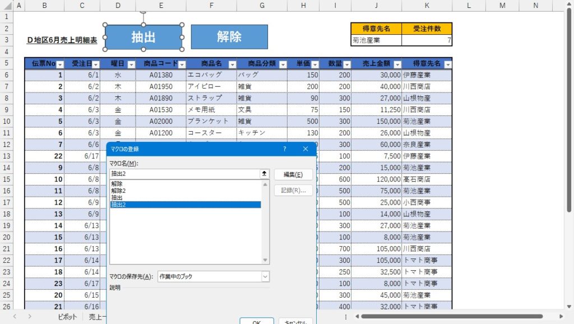Click the horizontal scrollbar at the bottom
This screenshot has height=324, width=574.
[x=448, y=317]
